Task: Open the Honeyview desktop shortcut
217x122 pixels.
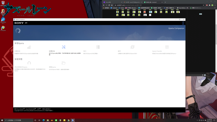Action: pyautogui.click(x=3, y=28)
